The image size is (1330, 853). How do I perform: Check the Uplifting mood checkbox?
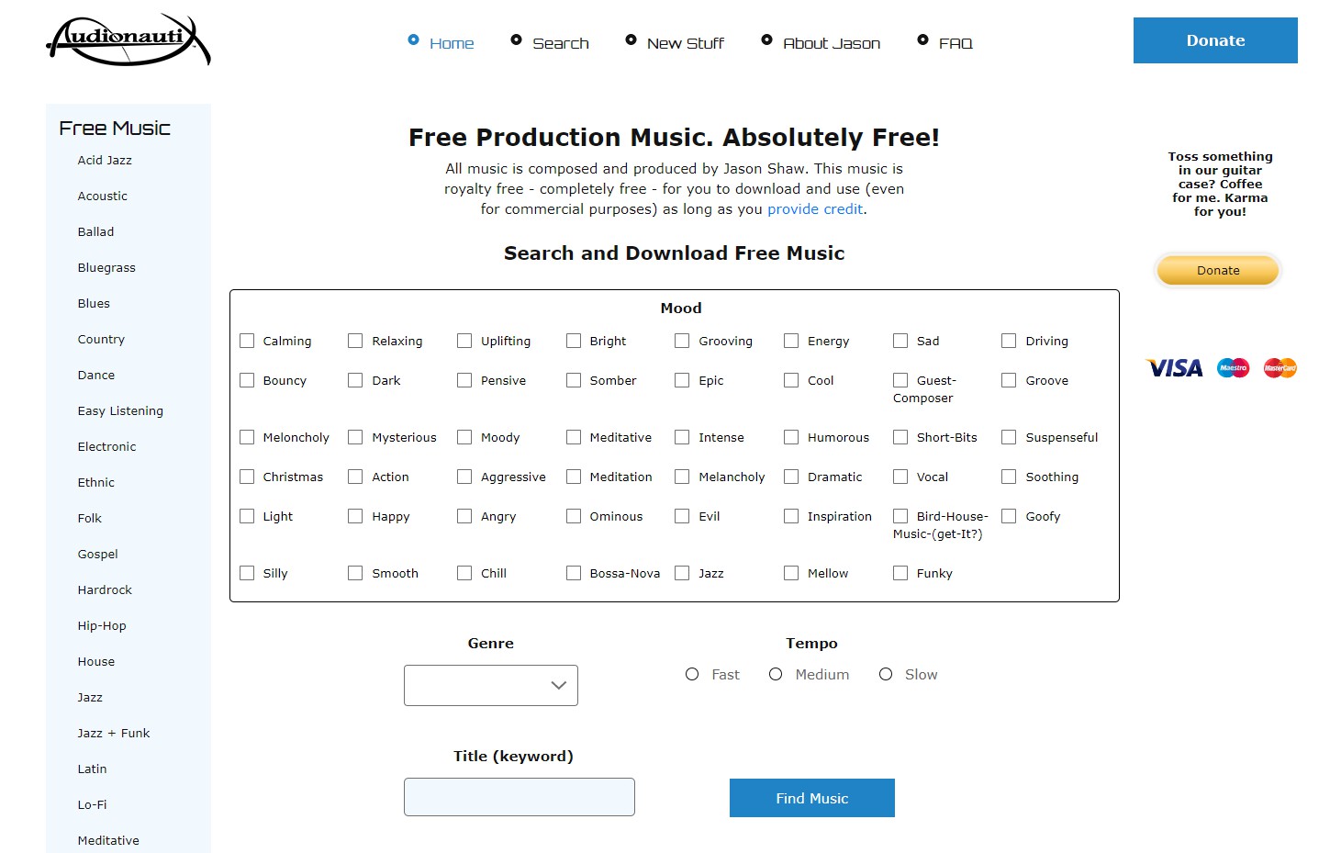point(464,341)
